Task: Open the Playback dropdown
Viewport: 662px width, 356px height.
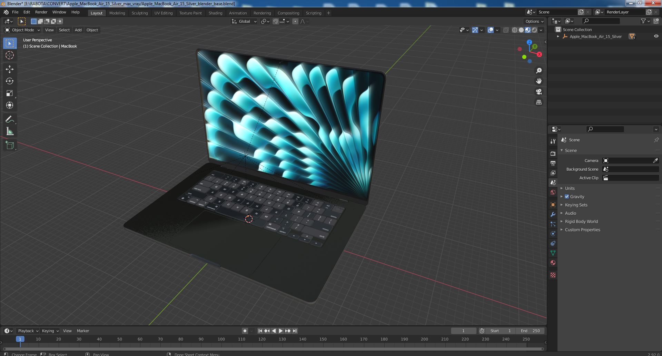Action: tap(28, 331)
